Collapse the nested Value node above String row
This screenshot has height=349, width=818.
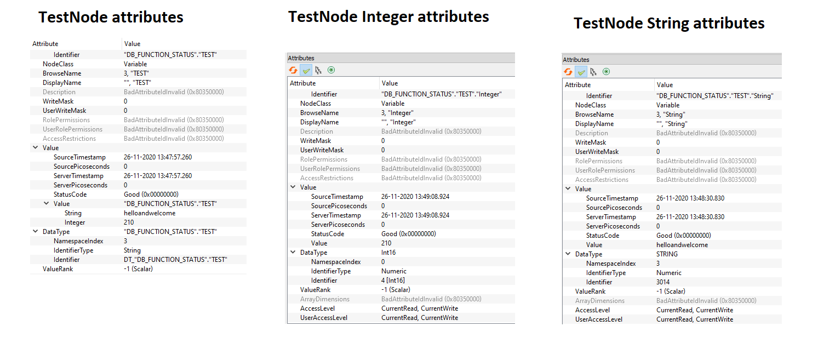tap(47, 204)
